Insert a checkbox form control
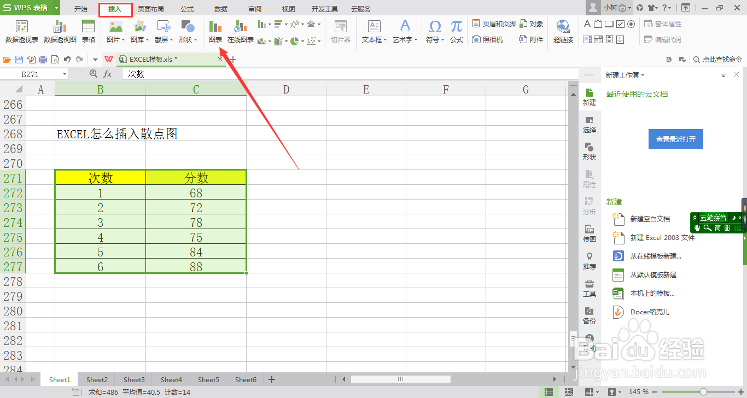The height and width of the screenshot is (398, 747). (x=620, y=24)
